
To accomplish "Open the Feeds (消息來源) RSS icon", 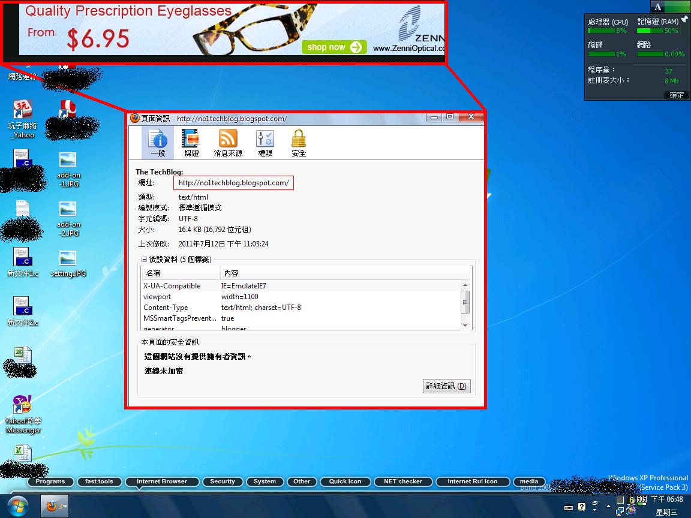I will (228, 143).
